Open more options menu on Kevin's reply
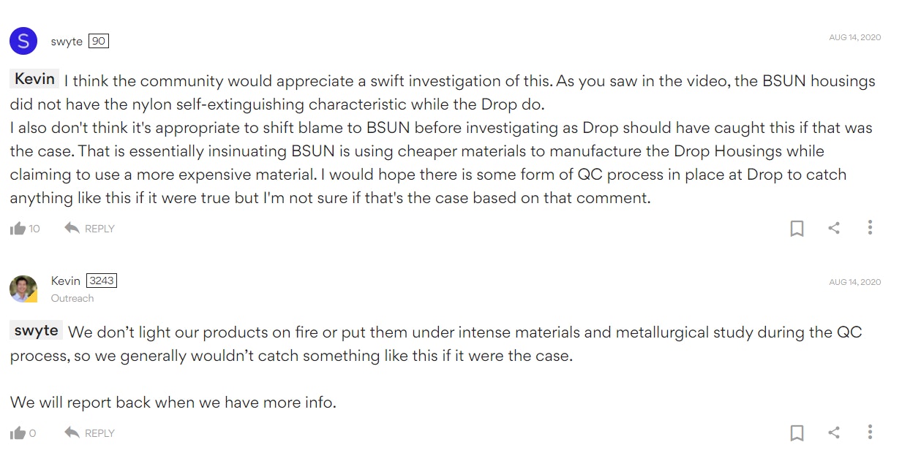The height and width of the screenshot is (461, 921). coord(870,433)
